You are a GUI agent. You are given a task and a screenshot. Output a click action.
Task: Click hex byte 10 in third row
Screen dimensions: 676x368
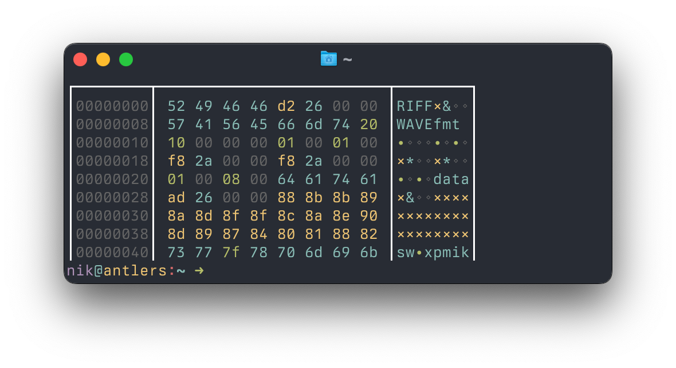point(176,143)
